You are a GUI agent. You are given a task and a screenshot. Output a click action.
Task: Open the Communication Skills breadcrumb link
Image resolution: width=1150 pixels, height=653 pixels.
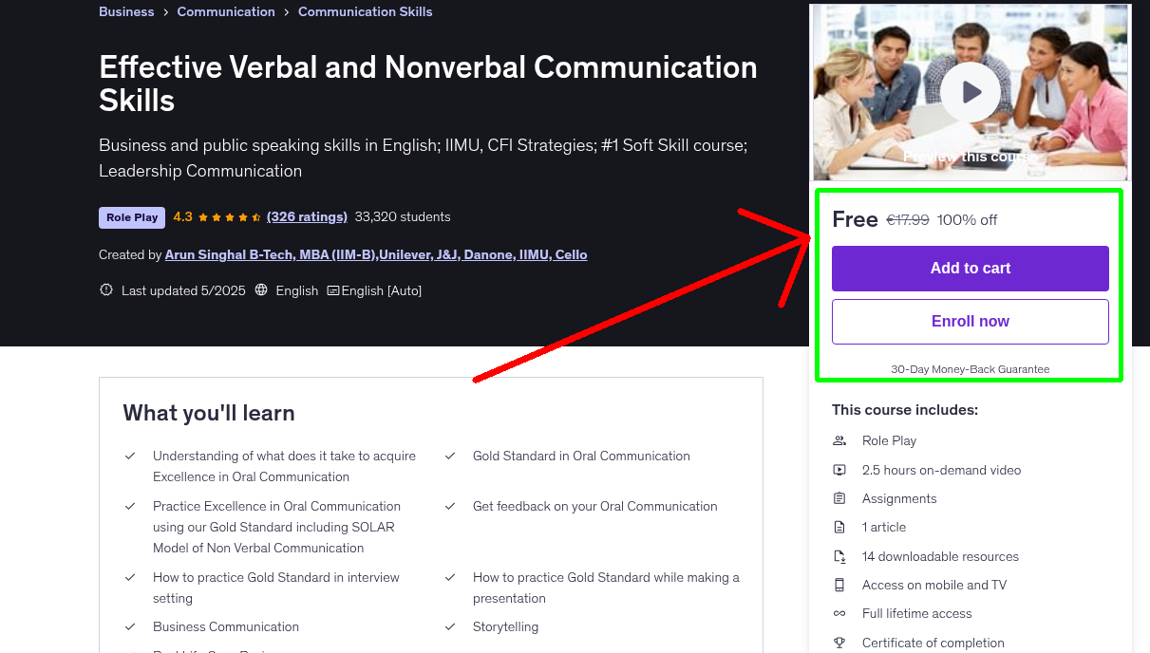365,11
